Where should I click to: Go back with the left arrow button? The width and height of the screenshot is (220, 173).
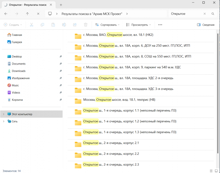(x=6, y=14)
